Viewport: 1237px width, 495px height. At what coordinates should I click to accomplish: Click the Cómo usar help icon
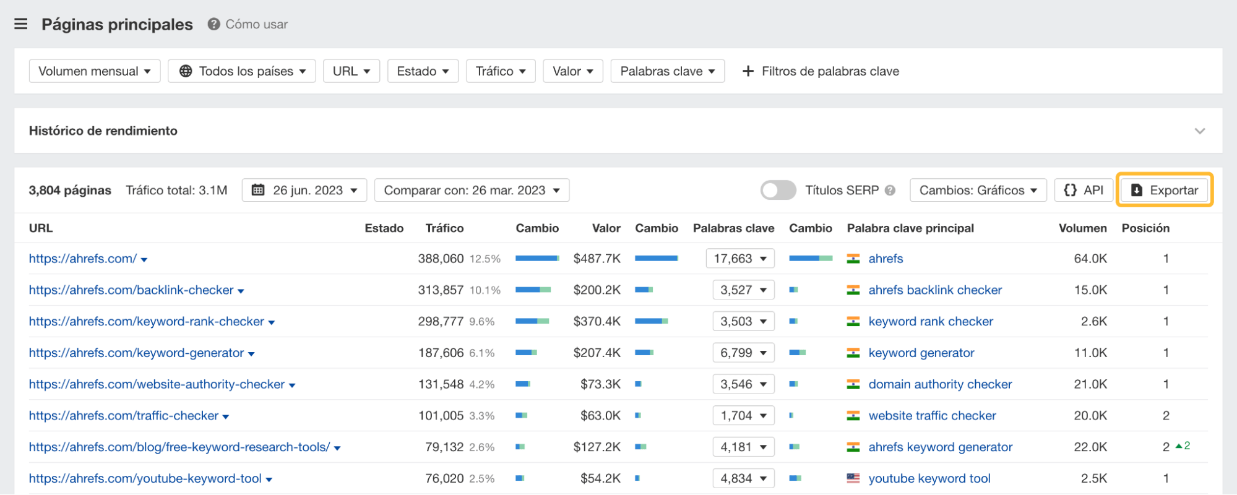click(x=213, y=24)
